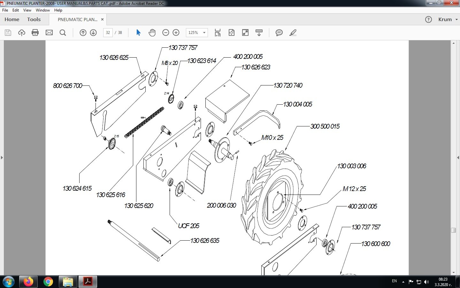460x288 pixels.
Task: Add a sticky note comment
Action: tap(279, 33)
